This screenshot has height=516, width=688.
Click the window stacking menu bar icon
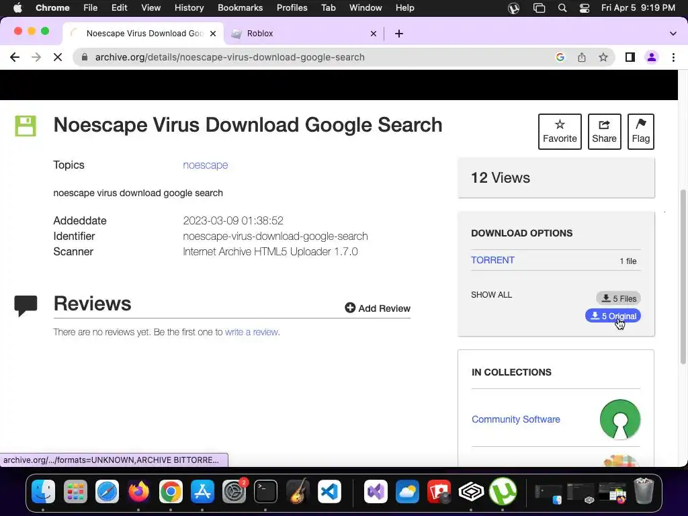click(x=539, y=8)
